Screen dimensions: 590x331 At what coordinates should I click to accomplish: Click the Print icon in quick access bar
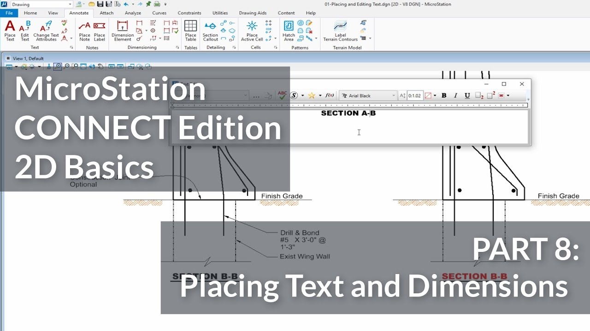157,4
